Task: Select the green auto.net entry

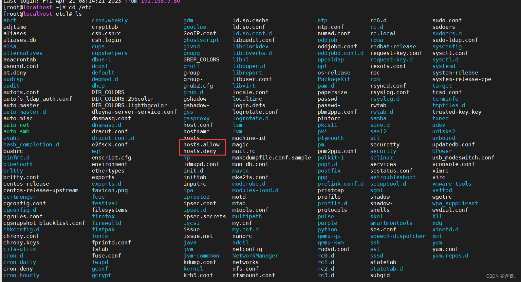Action: [x=16, y=125]
